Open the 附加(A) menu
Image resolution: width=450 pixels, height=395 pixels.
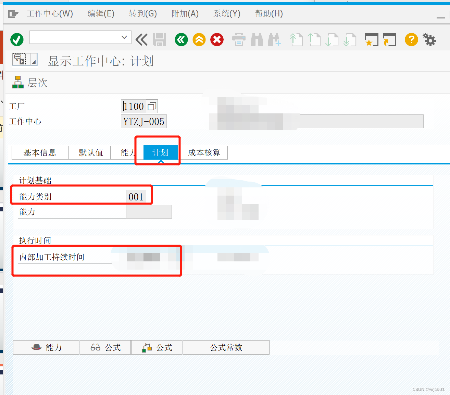coord(185,13)
